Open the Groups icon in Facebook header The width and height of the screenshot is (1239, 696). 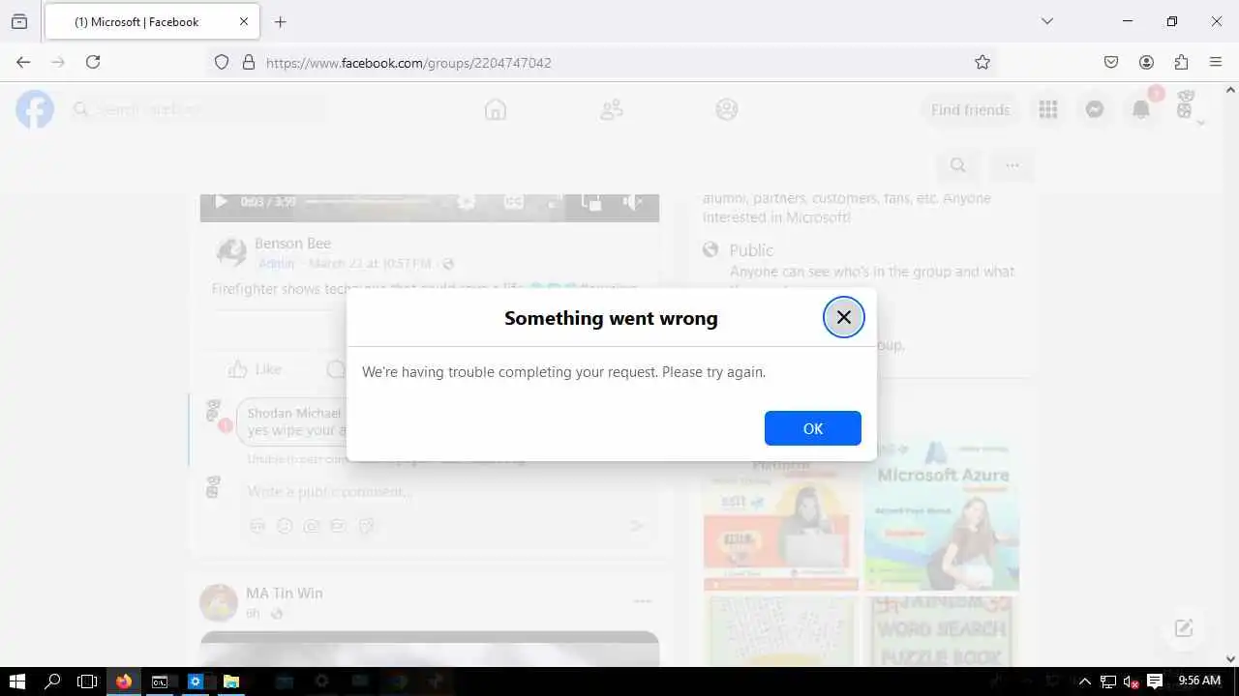tap(727, 109)
